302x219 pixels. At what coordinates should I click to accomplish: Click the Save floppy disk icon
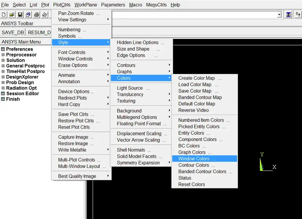(20, 15)
